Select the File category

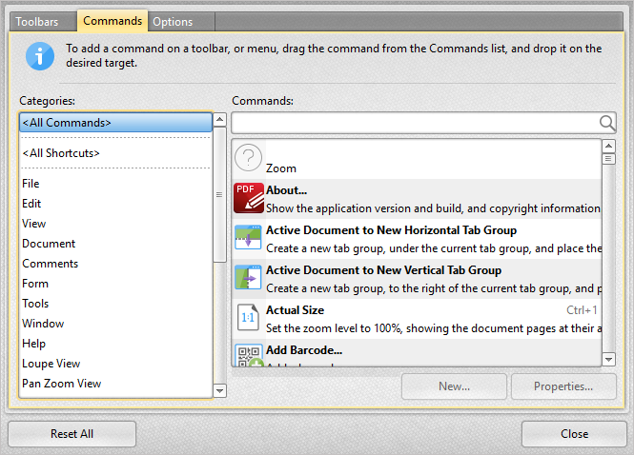(x=31, y=184)
